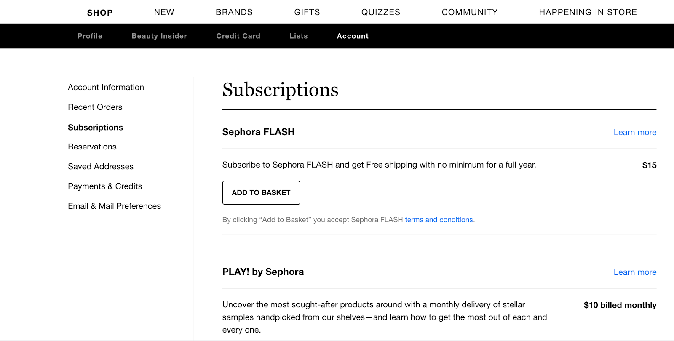Open Payments & Credits
The image size is (674, 341).
tap(105, 186)
